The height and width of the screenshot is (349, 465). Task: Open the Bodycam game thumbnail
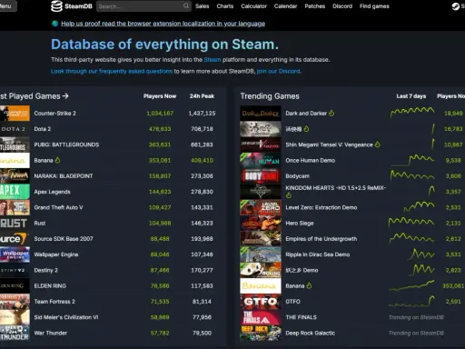pyautogui.click(x=261, y=175)
